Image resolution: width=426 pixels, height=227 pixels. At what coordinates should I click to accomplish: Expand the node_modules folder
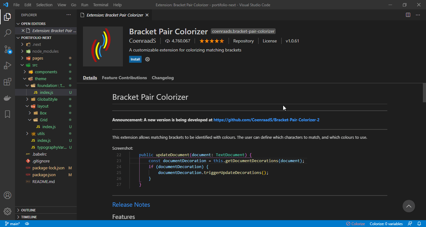(46, 51)
